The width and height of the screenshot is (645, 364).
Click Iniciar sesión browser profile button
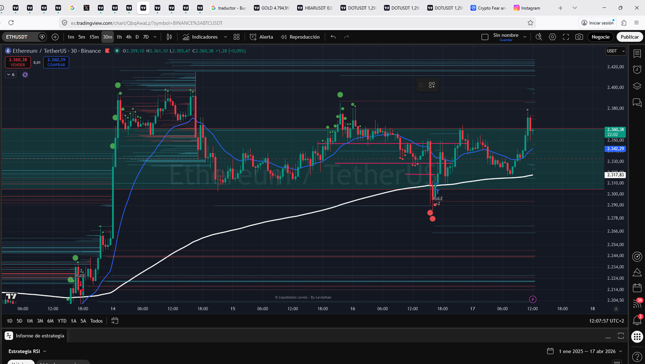coord(597,23)
